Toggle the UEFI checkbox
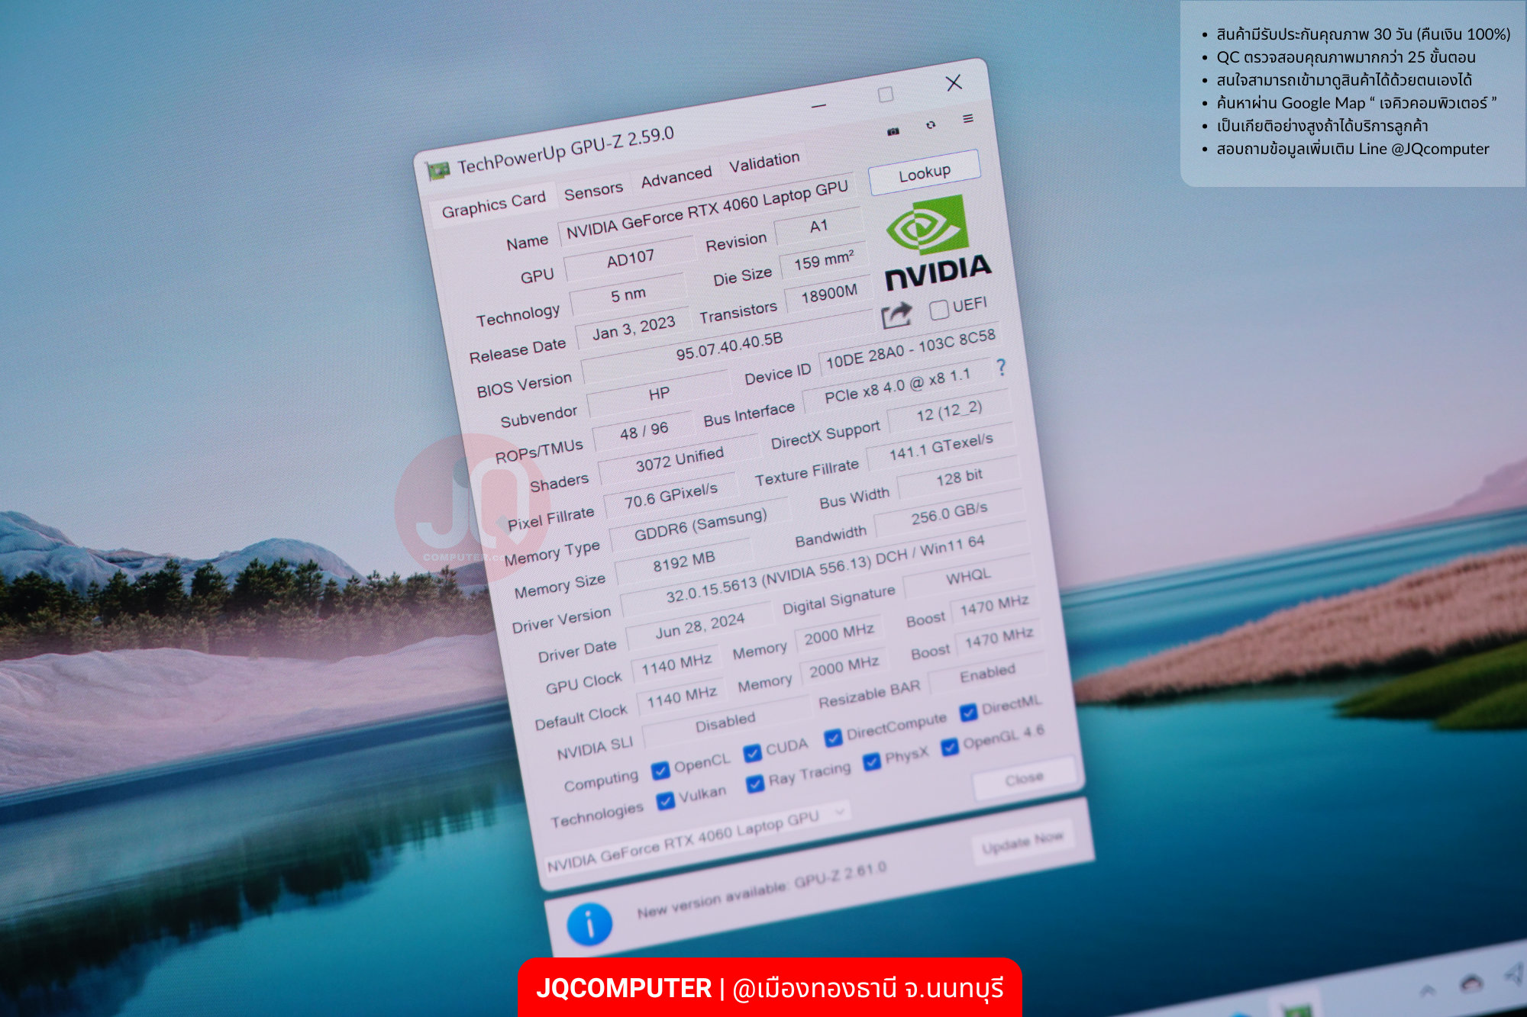Image resolution: width=1527 pixels, height=1017 pixels. click(x=939, y=309)
